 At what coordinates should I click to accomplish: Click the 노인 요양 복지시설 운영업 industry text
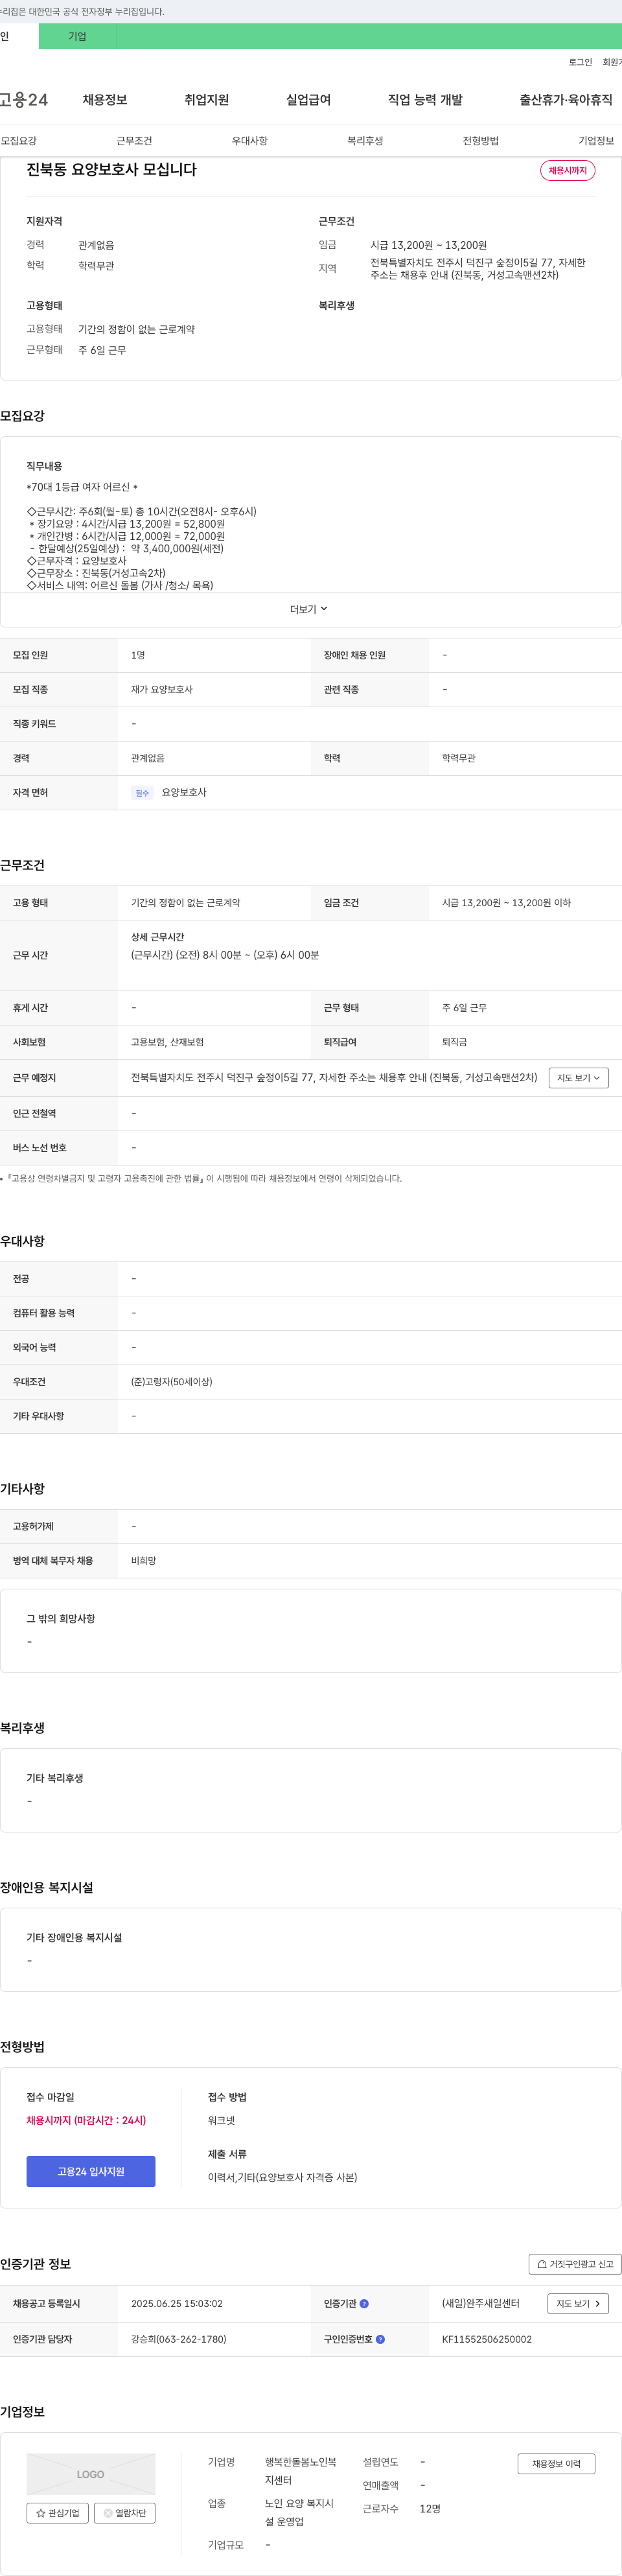coord(300,2512)
